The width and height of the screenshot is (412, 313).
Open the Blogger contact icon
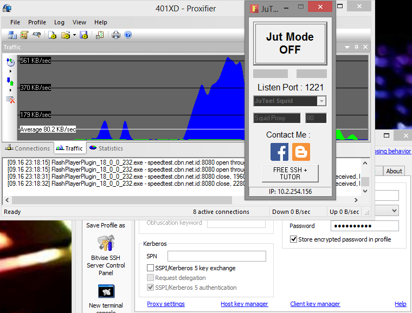click(301, 152)
